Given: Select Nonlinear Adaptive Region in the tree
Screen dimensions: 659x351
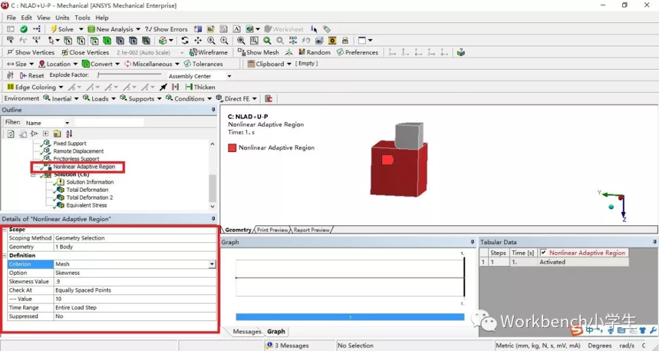Looking at the screenshot, I should (84, 167).
